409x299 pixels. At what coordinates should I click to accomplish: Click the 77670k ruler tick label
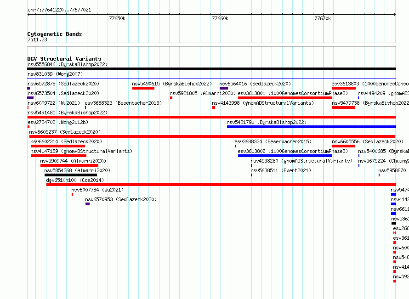(x=323, y=18)
